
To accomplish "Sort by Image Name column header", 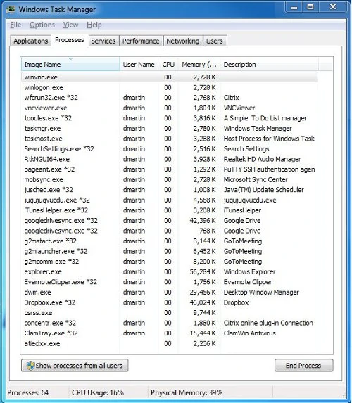I will tap(70, 64).
